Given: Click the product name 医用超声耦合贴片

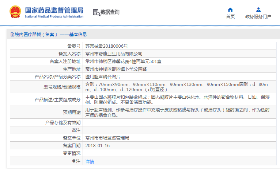Looking at the screenshot, I should [103, 76].
